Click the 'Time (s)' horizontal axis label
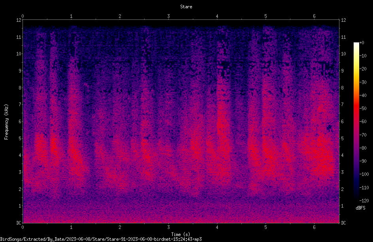 coord(181,234)
